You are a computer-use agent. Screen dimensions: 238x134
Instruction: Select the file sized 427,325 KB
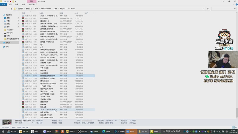pos(58,115)
